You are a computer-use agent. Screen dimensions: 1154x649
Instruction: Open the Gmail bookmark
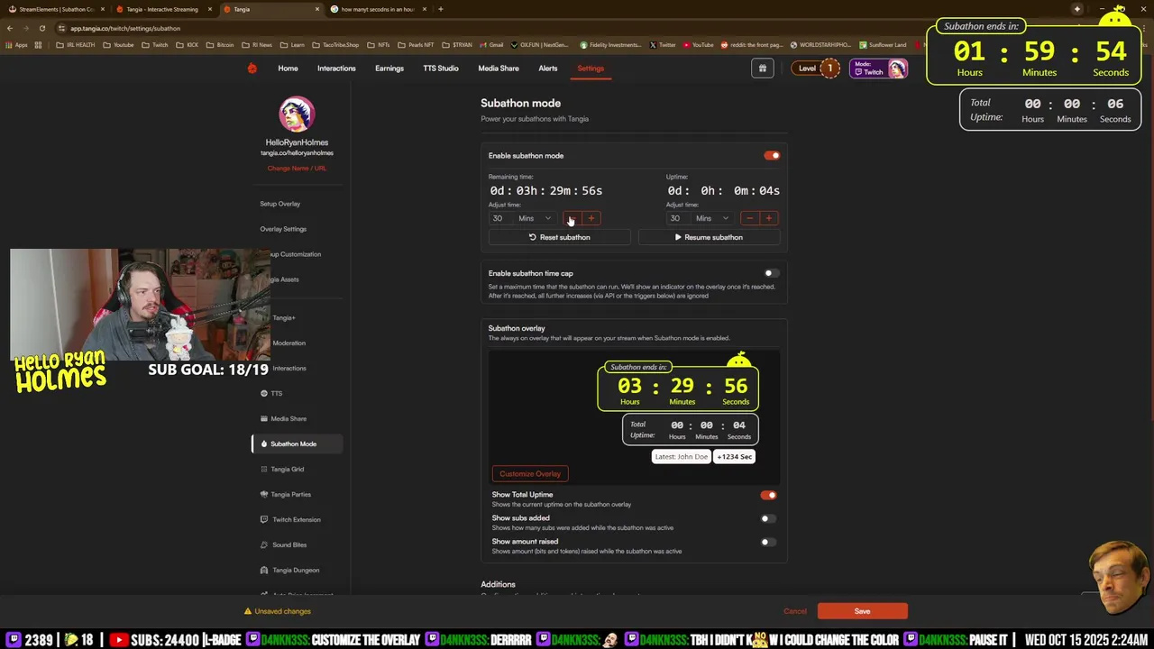tap(491, 45)
